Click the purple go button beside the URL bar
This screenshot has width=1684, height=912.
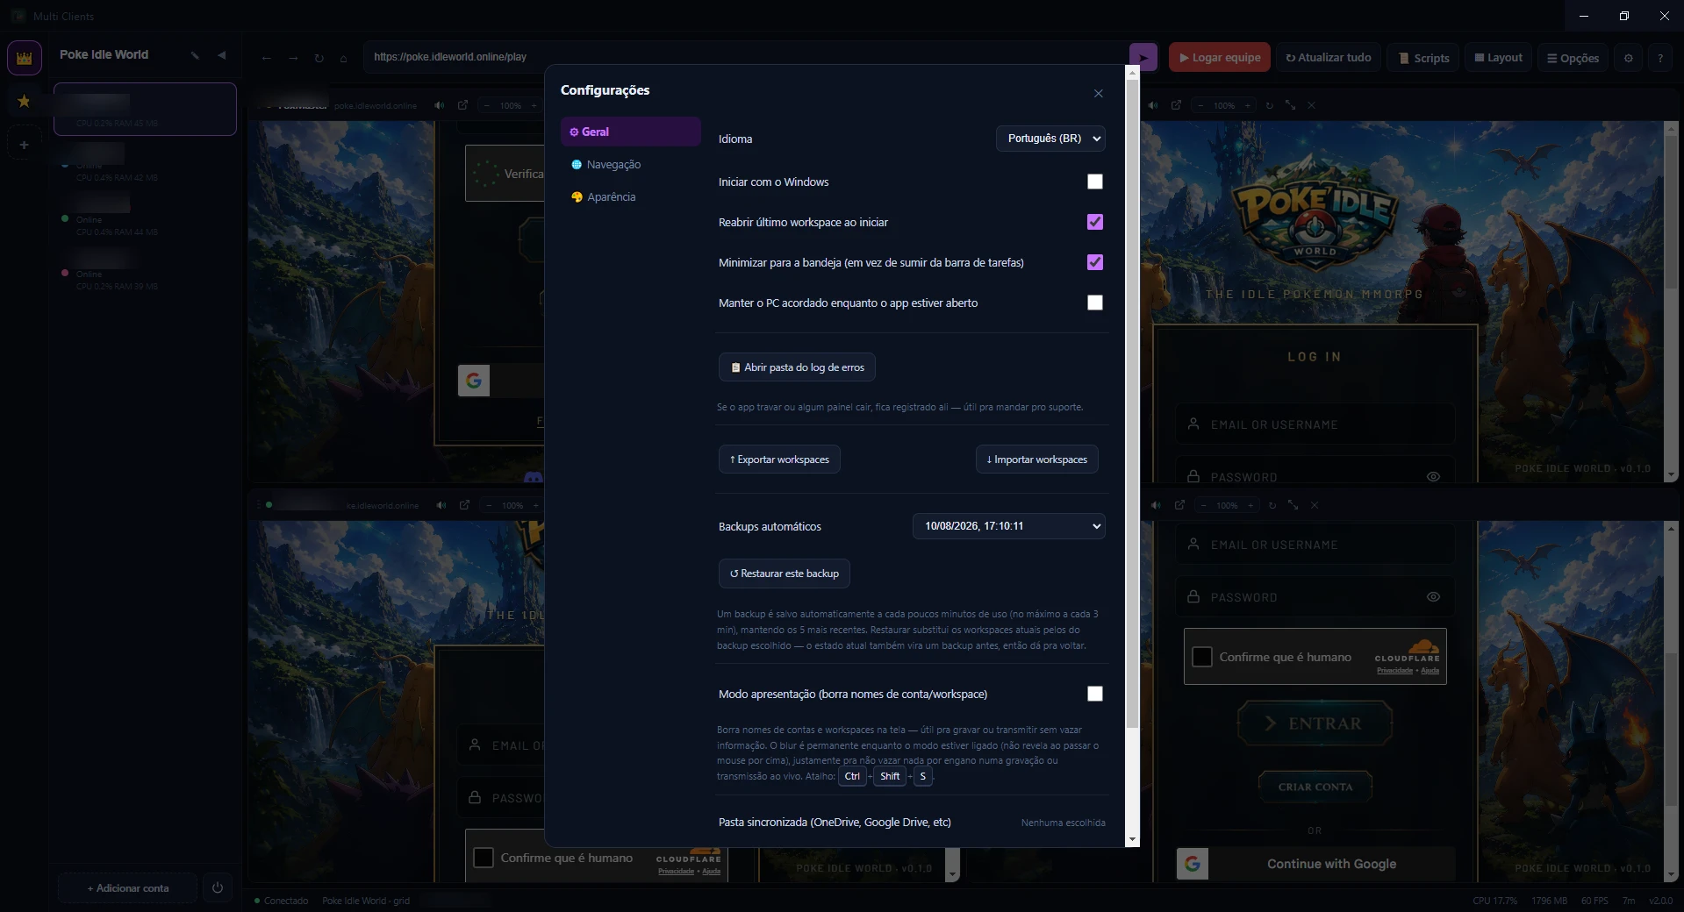(1143, 58)
